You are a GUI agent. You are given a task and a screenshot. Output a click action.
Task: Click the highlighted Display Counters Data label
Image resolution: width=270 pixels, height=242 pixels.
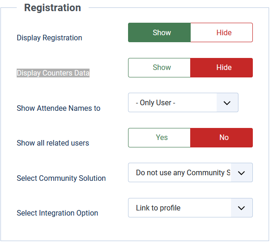click(53, 73)
